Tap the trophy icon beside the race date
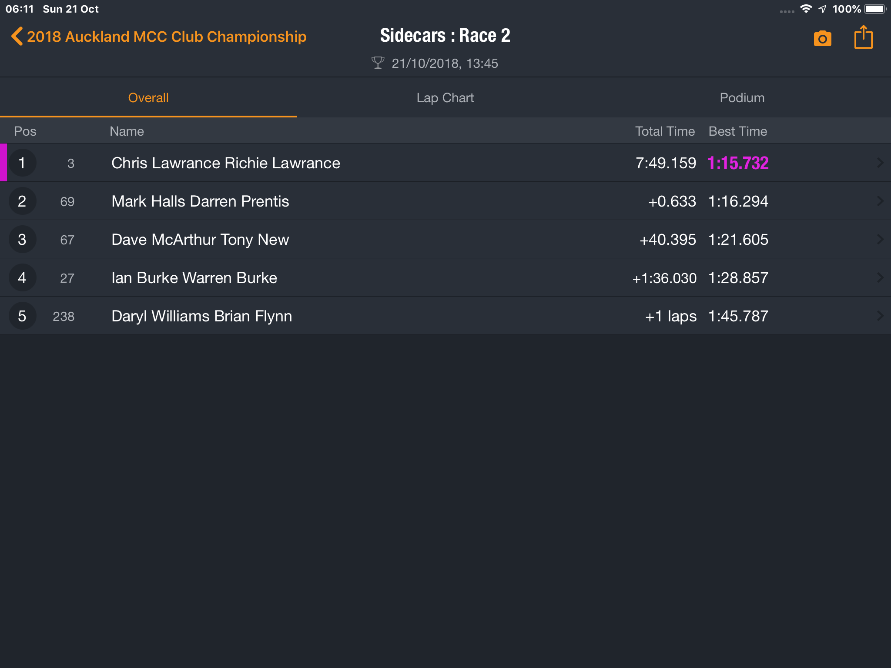Screen dimensions: 891x668 pyautogui.click(x=378, y=63)
